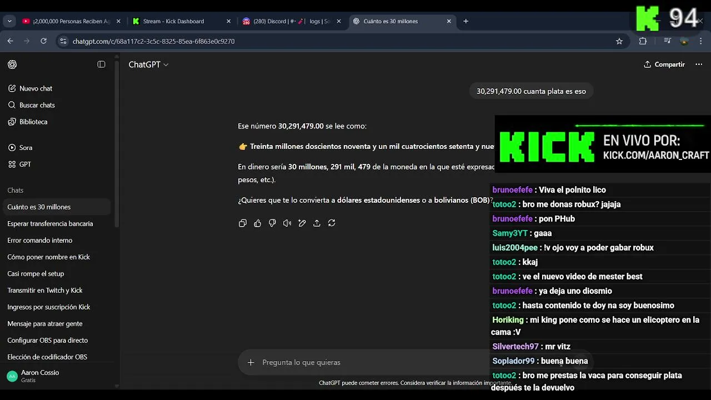Viewport: 711px width, 400px height.
Task: Regenerate the response with the retry icon
Action: click(332, 223)
